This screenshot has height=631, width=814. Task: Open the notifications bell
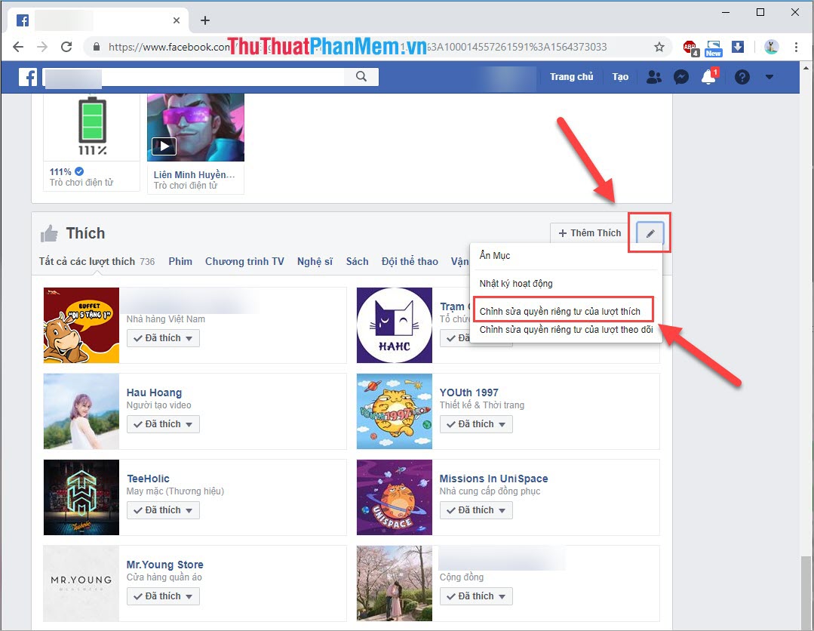point(708,76)
